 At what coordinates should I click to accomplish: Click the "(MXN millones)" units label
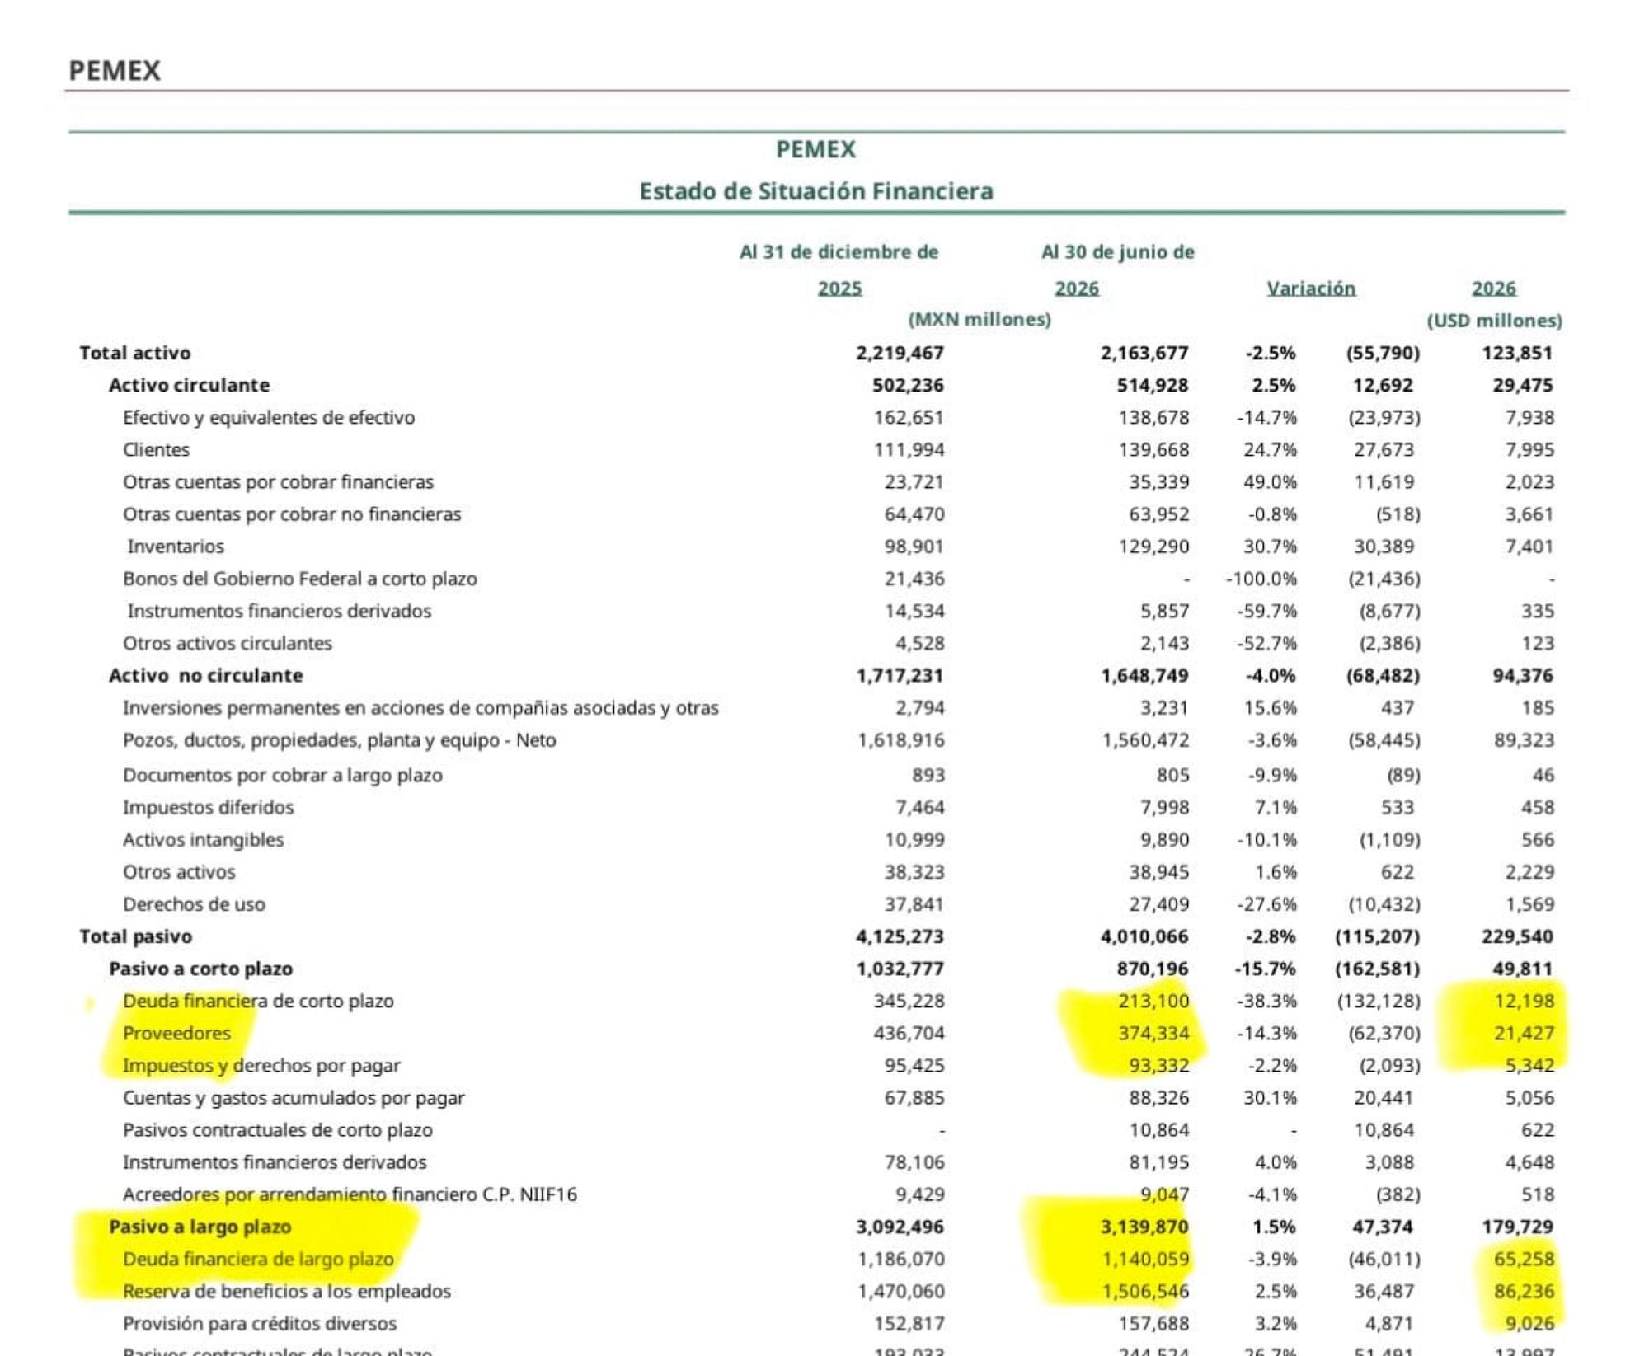980,320
